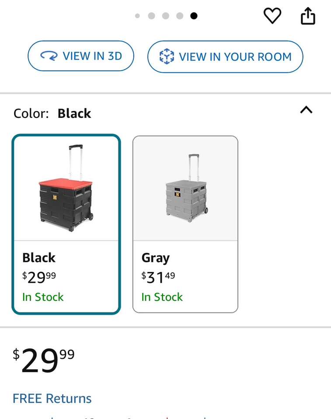Viewport: 331px width, 419px height.
Task: Select the Gray color option card
Action: point(185,224)
